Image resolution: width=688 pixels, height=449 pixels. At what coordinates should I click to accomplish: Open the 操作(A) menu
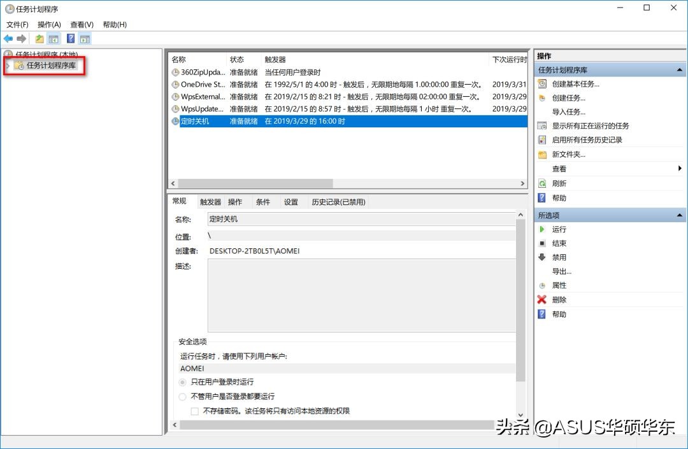tap(49, 25)
